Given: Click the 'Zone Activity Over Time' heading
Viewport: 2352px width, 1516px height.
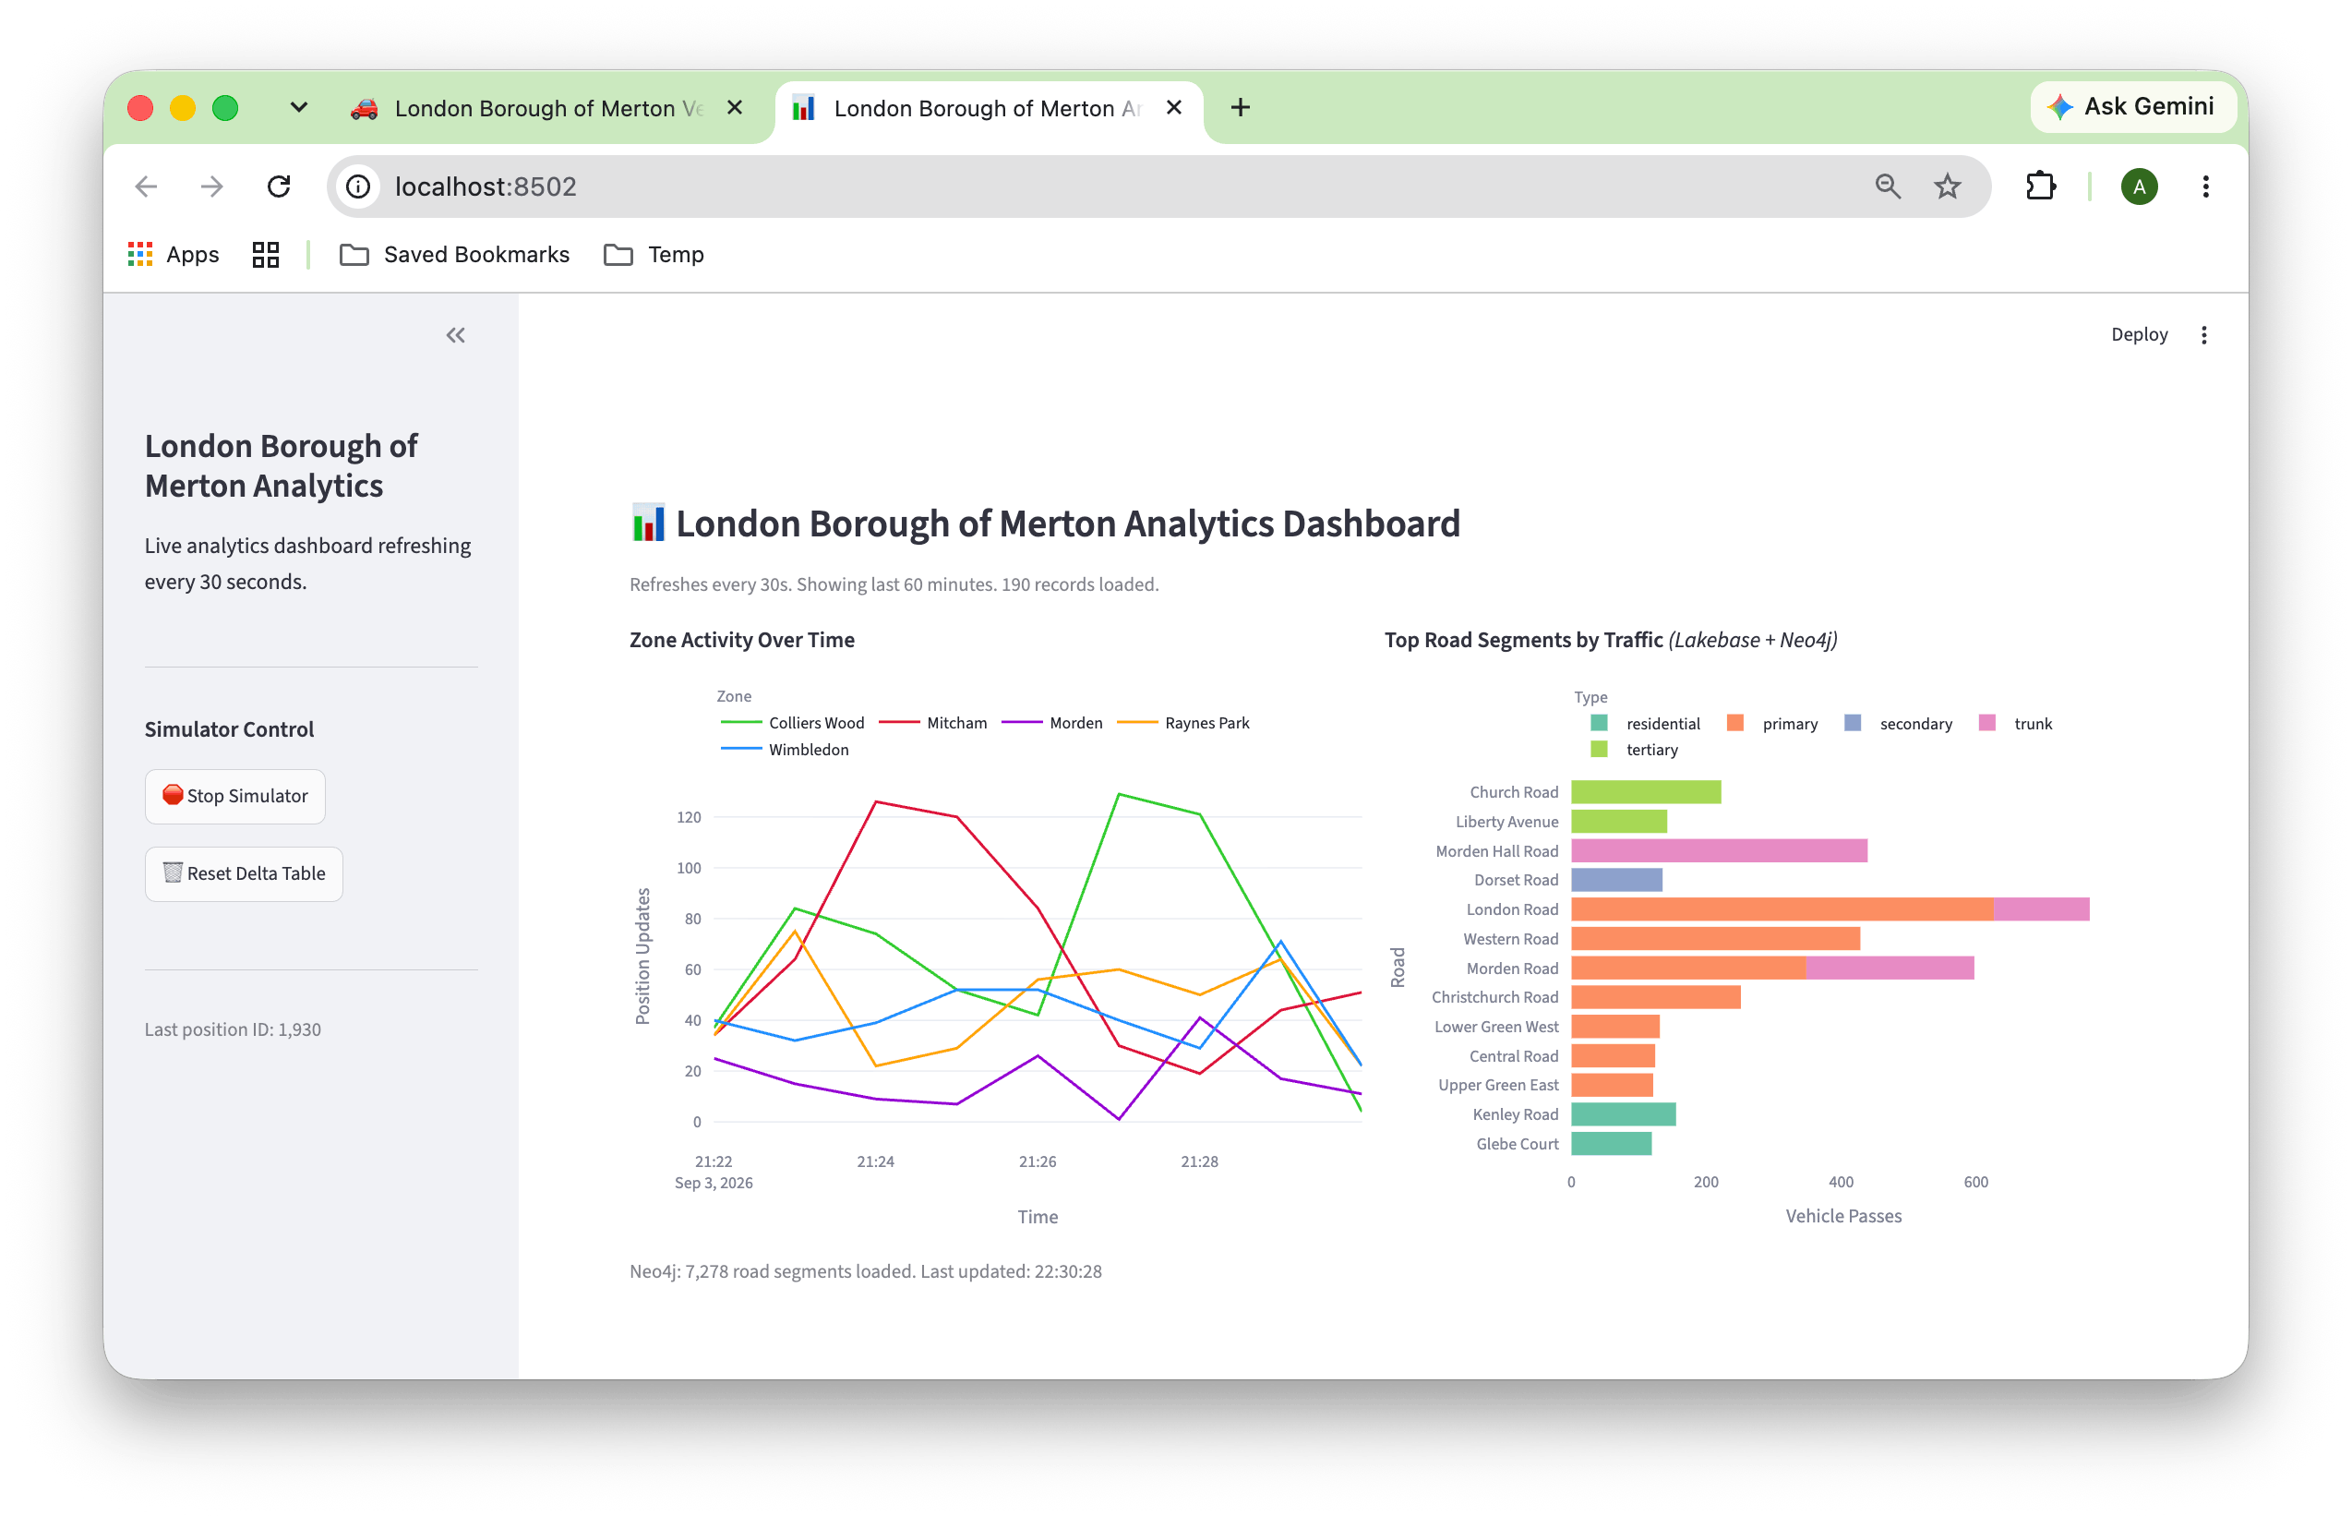Looking at the screenshot, I should (x=742, y=640).
